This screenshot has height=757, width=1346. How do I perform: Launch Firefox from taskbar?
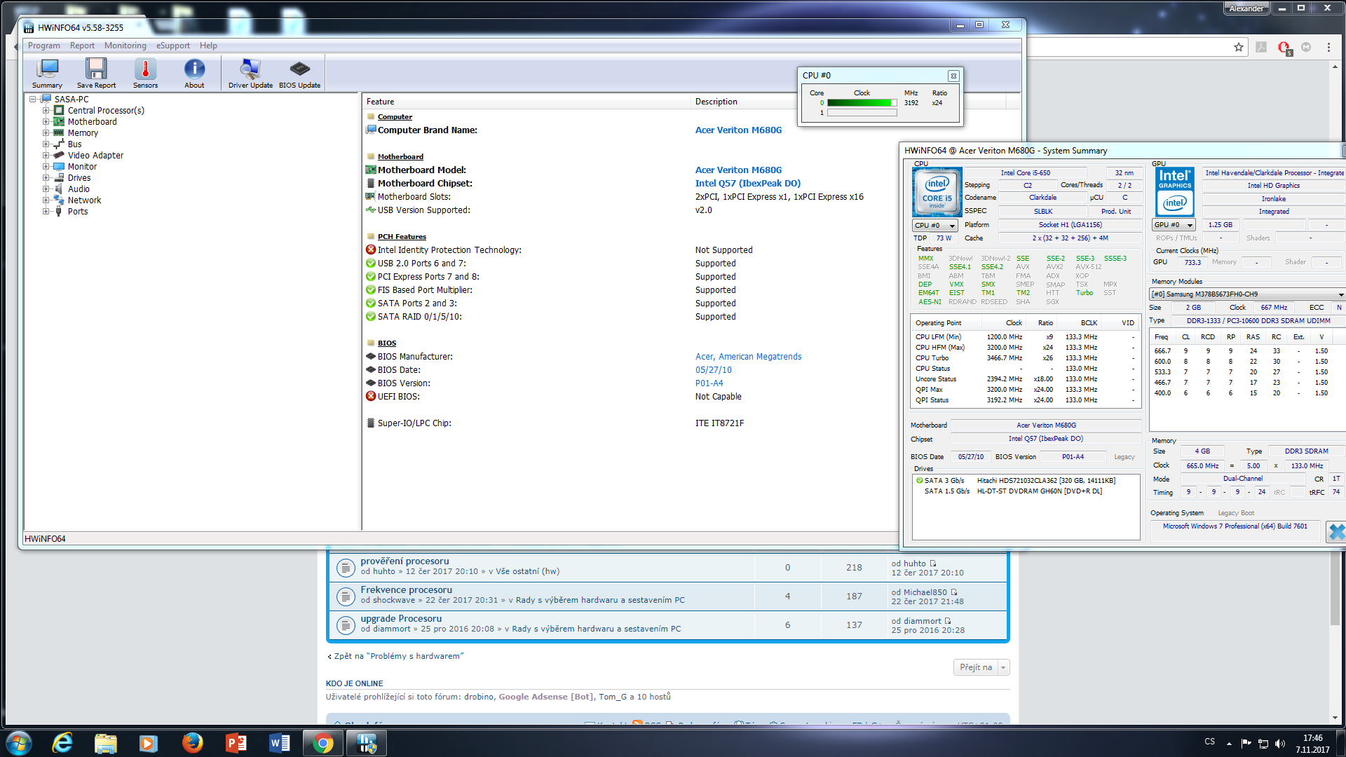click(x=192, y=742)
